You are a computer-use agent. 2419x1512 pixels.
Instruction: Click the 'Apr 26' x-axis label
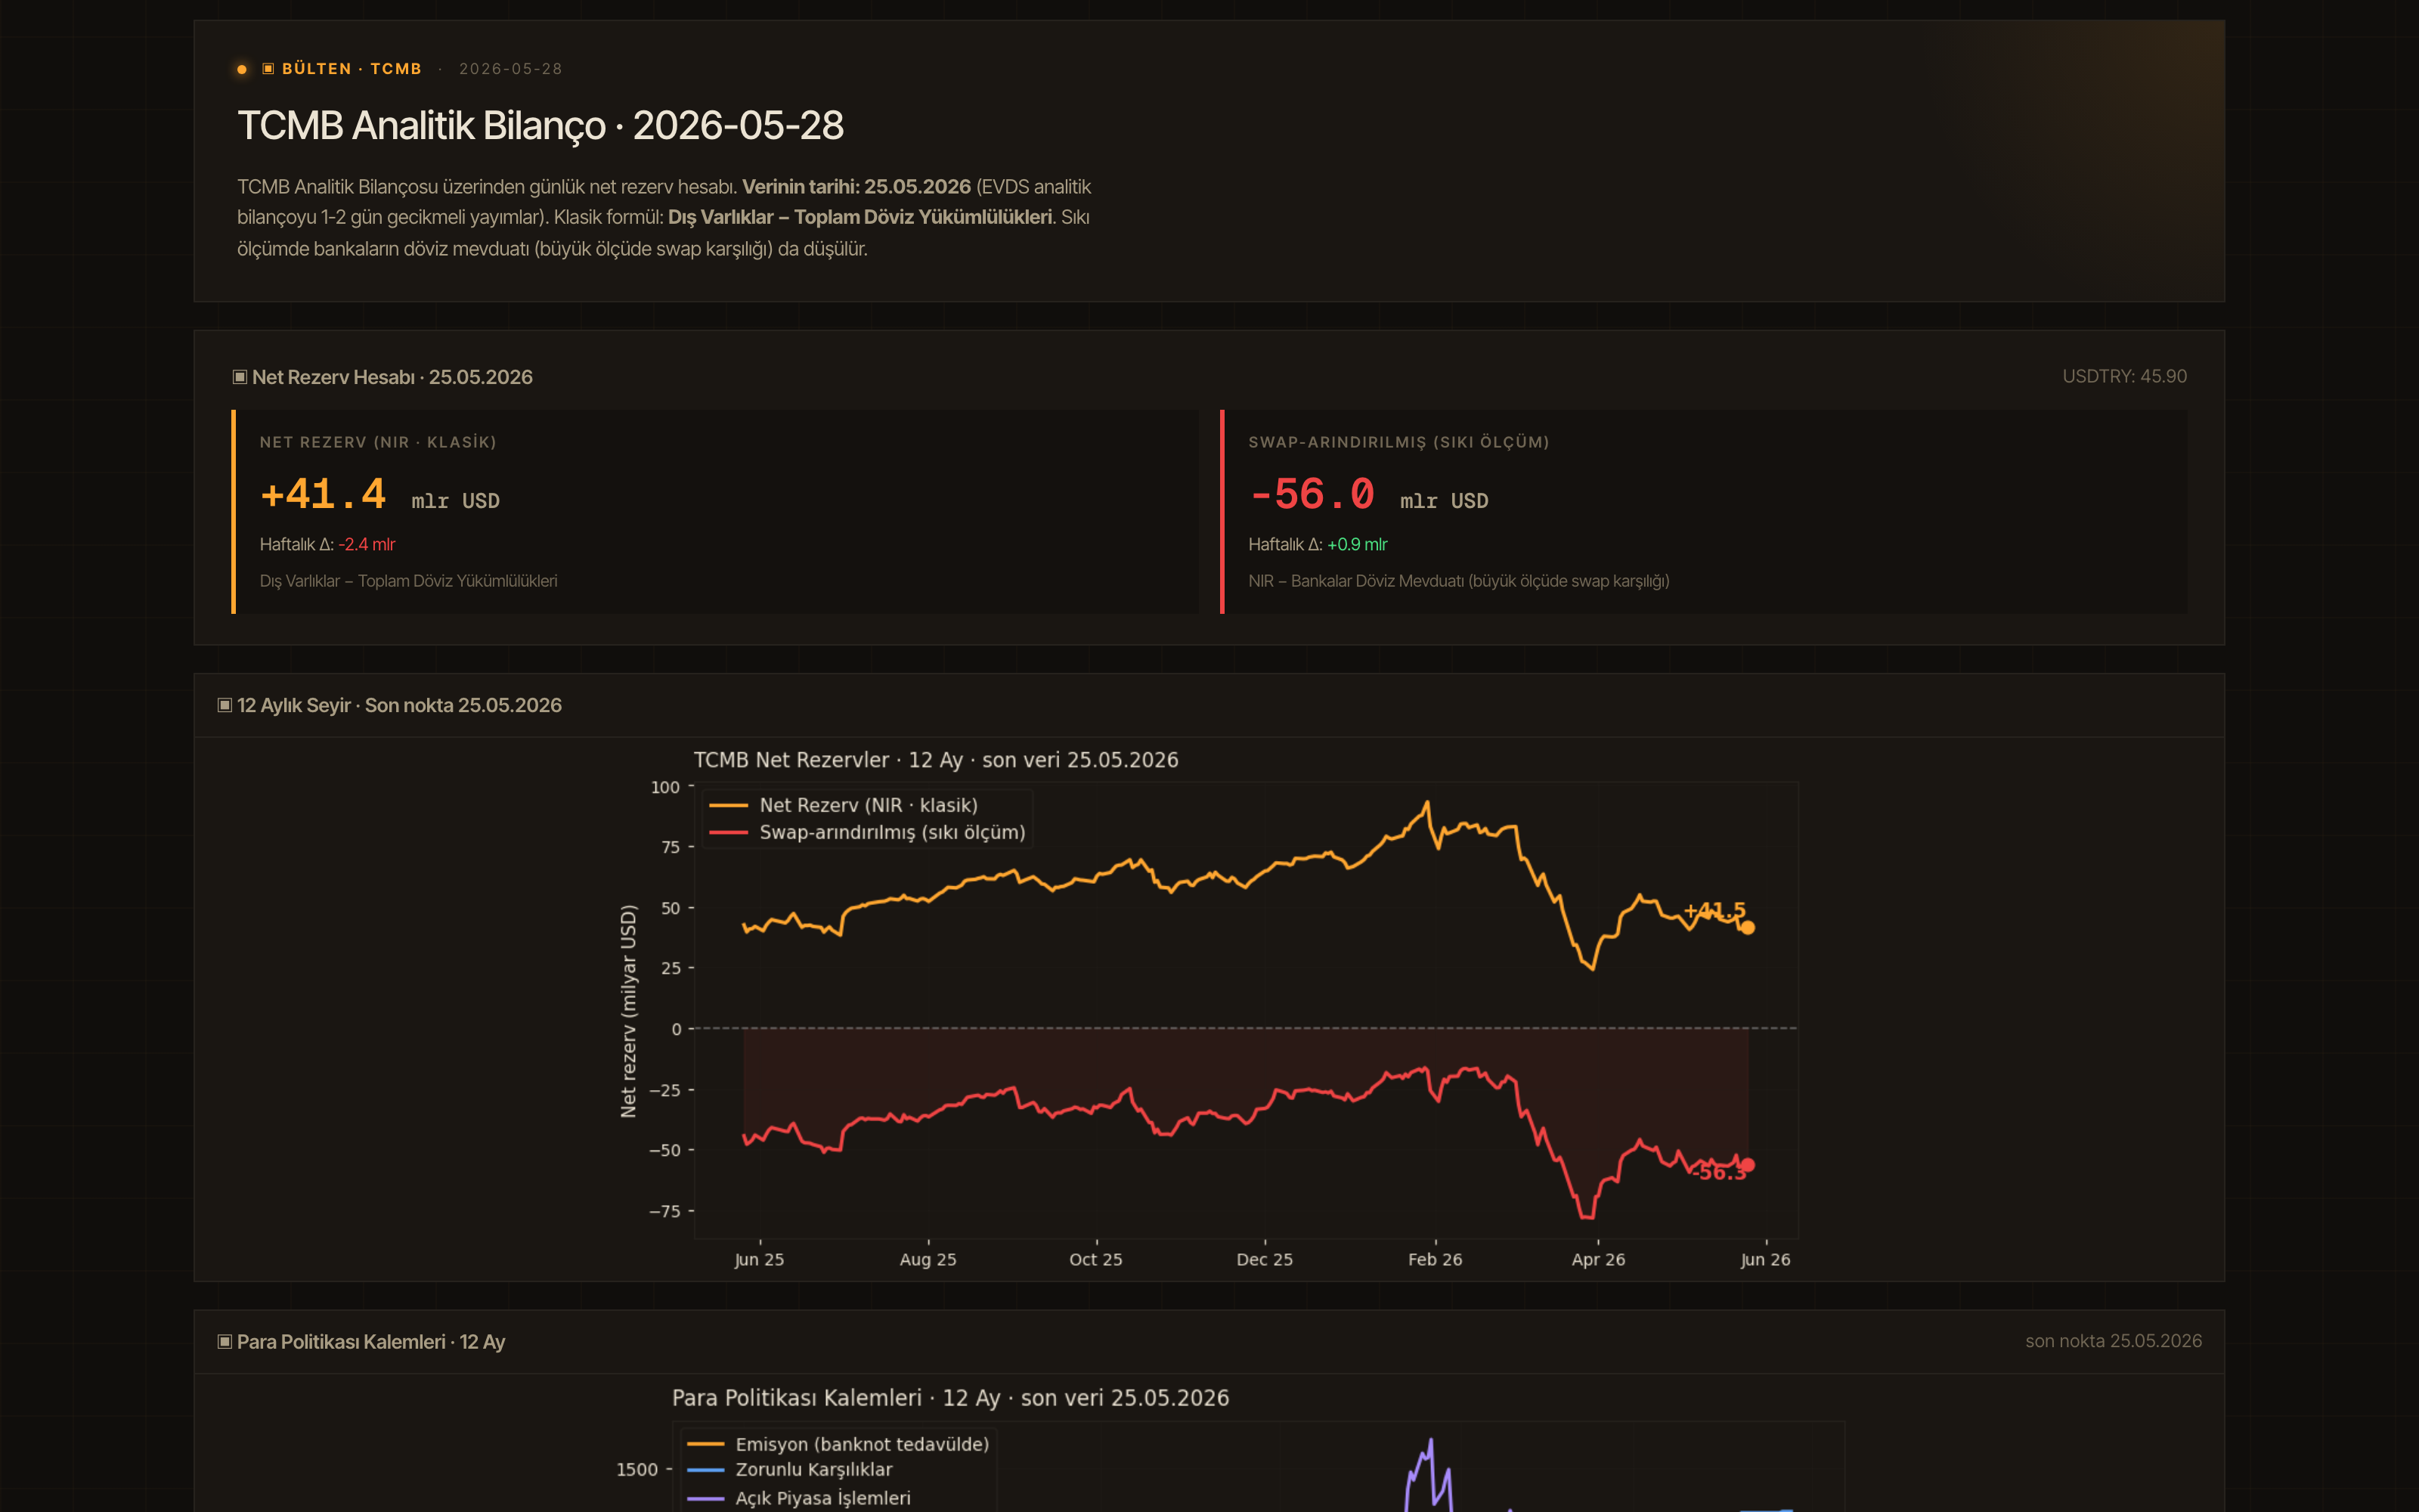(x=1598, y=1259)
